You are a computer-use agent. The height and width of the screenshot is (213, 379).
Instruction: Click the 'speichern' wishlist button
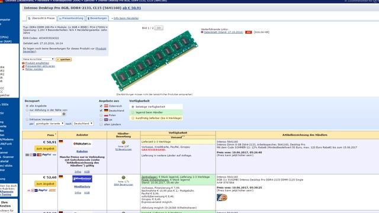64,59
